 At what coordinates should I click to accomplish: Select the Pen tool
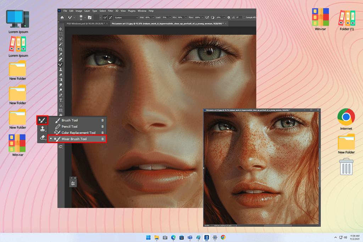click(x=61, y=95)
